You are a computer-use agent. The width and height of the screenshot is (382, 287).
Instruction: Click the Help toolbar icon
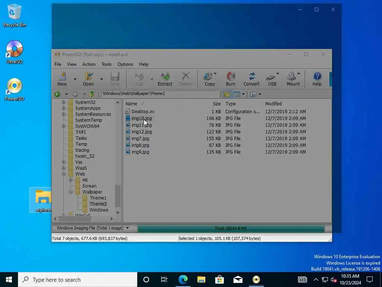coord(317,79)
